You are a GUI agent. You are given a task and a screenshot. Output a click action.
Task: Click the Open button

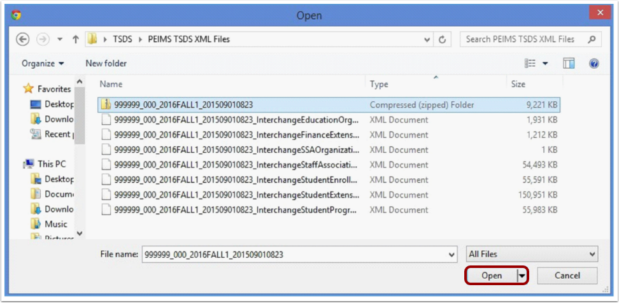click(492, 276)
